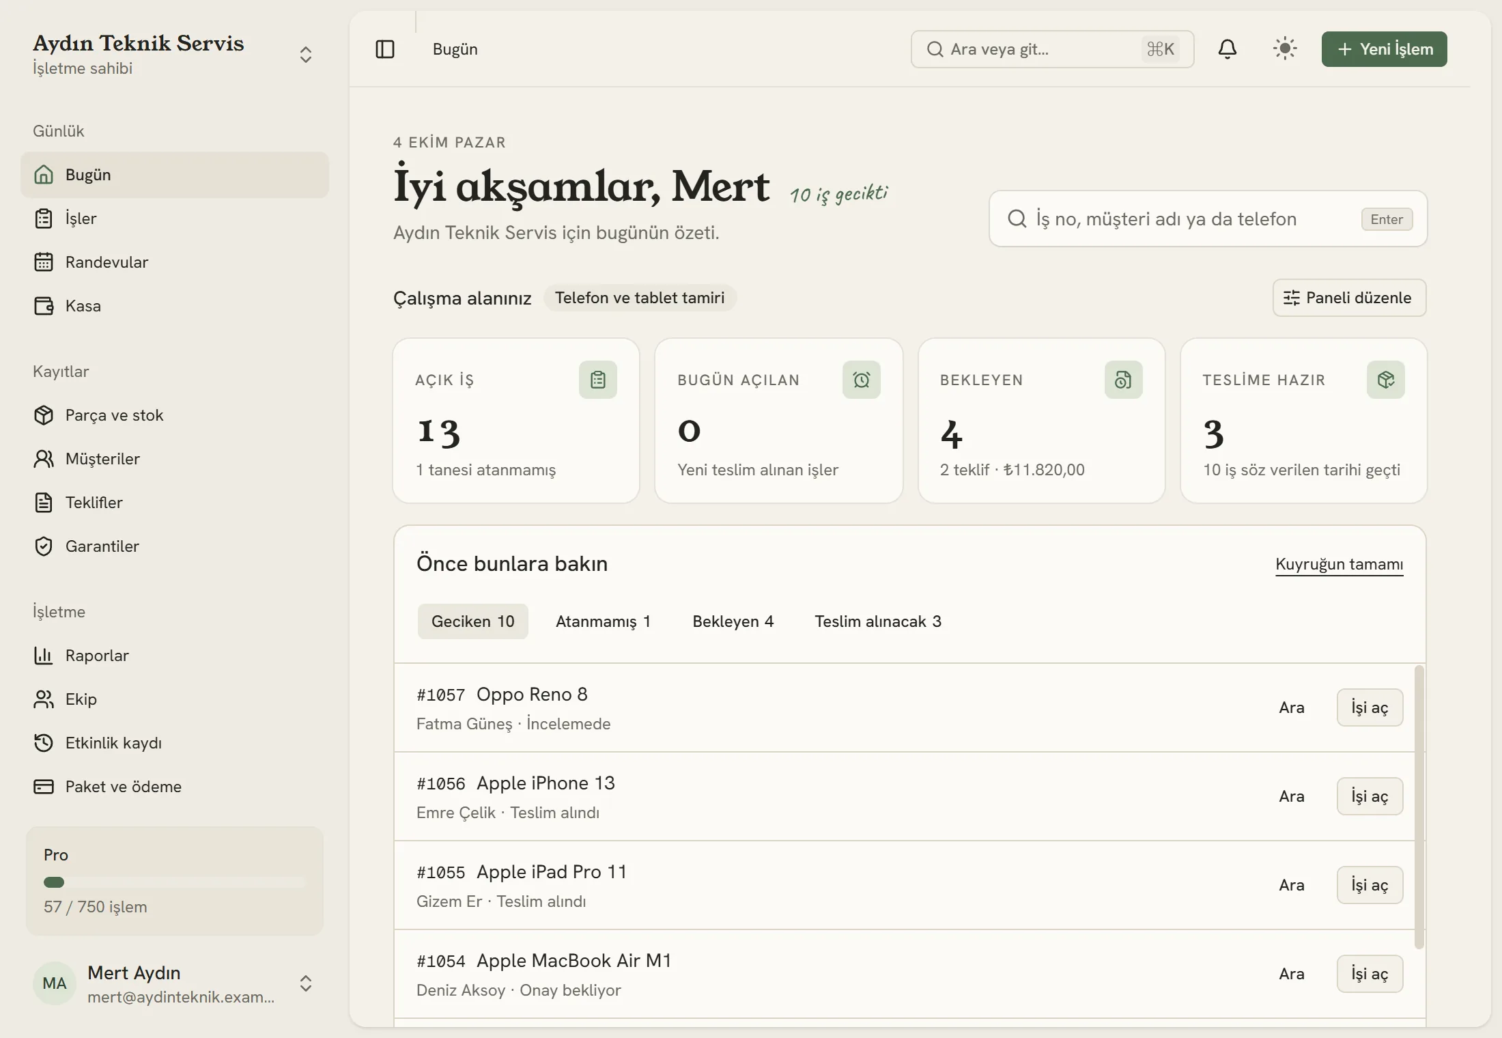1502x1038 pixels.
Task: Click the Telefon ve tablet tamiri chip
Action: tap(640, 298)
